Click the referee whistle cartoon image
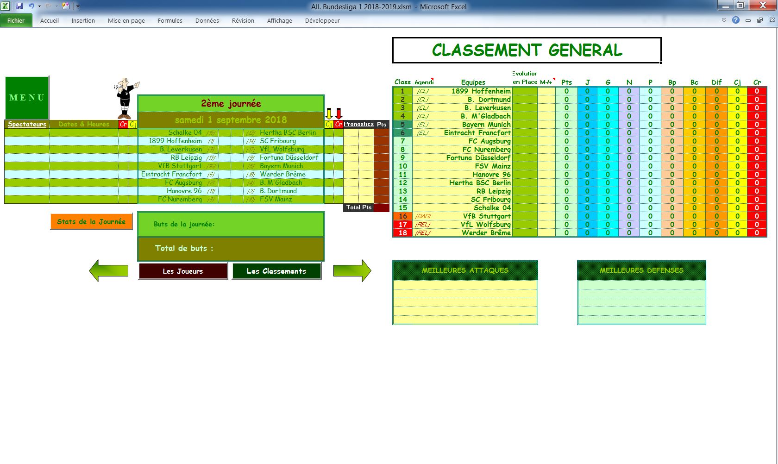 click(126, 98)
